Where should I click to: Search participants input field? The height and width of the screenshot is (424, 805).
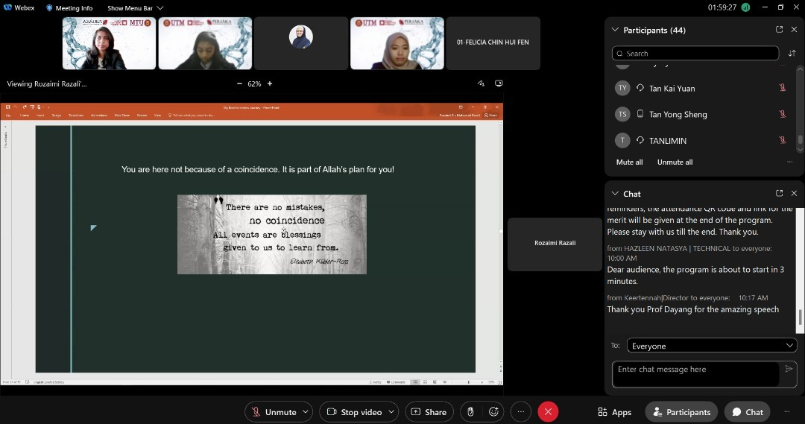[x=695, y=54]
